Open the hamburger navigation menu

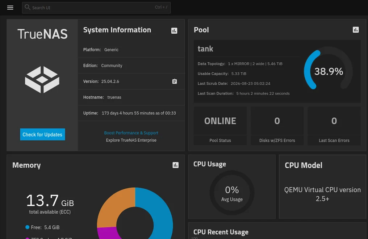point(10,8)
